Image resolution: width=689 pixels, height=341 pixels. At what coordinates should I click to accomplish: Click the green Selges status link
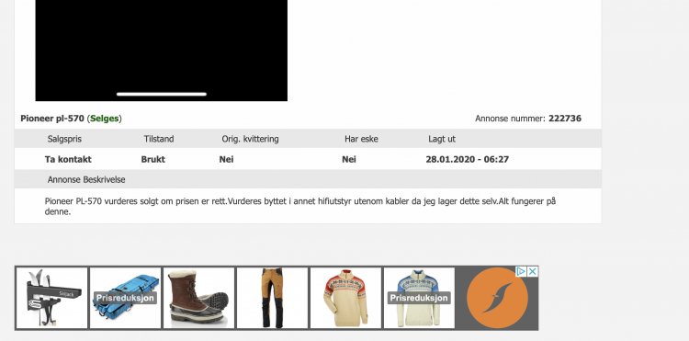(104, 119)
